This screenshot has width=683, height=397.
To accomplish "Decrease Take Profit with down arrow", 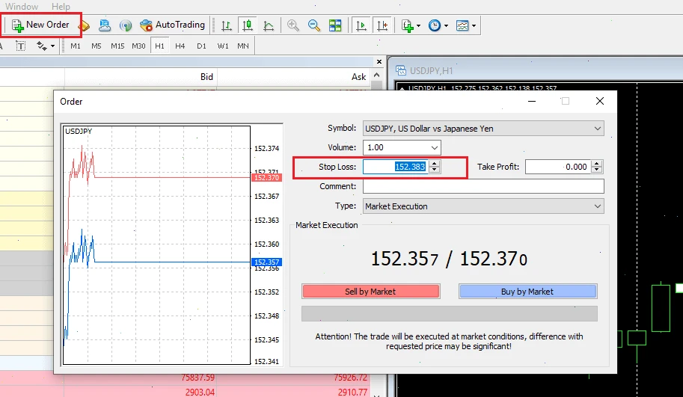I will tap(597, 170).
